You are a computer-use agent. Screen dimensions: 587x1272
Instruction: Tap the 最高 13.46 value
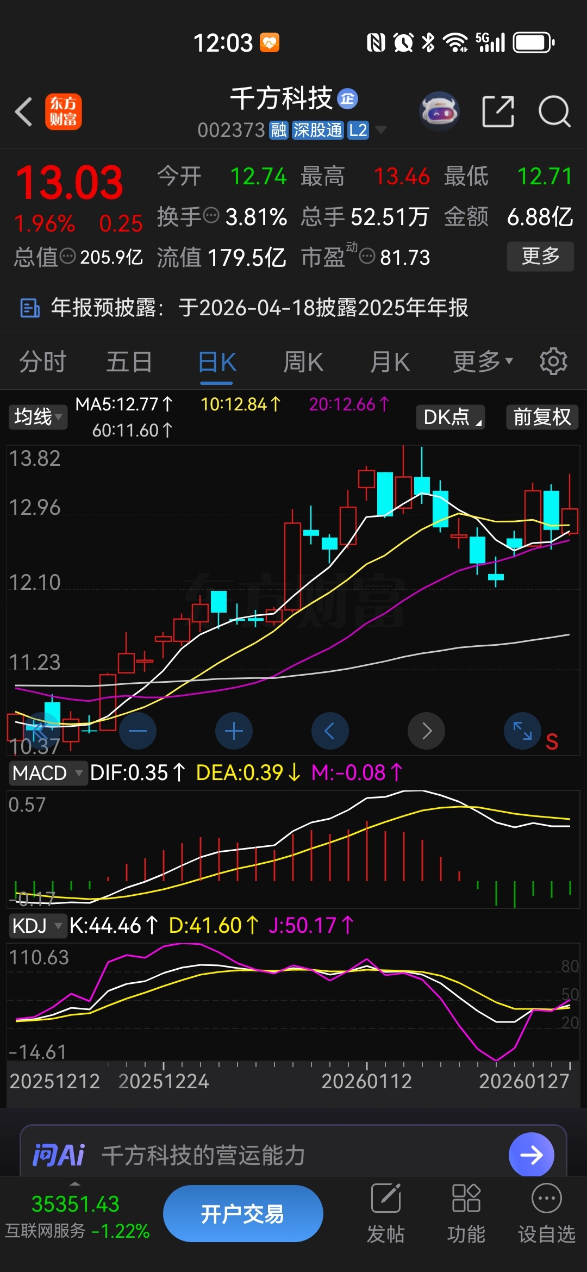[365, 176]
